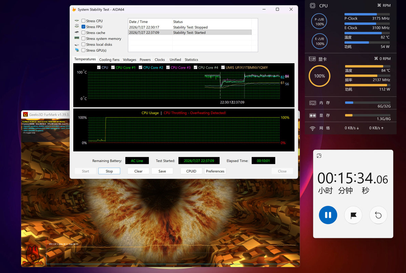Click the Wi-Fi network icon in widget
The height and width of the screenshot is (273, 406).
[312, 128]
